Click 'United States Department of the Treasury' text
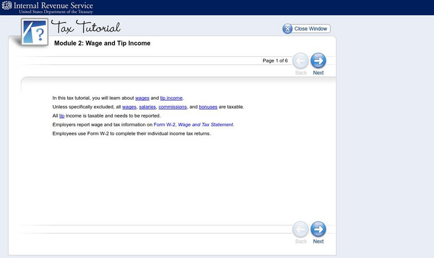The width and height of the screenshot is (434, 258). coord(56,11)
